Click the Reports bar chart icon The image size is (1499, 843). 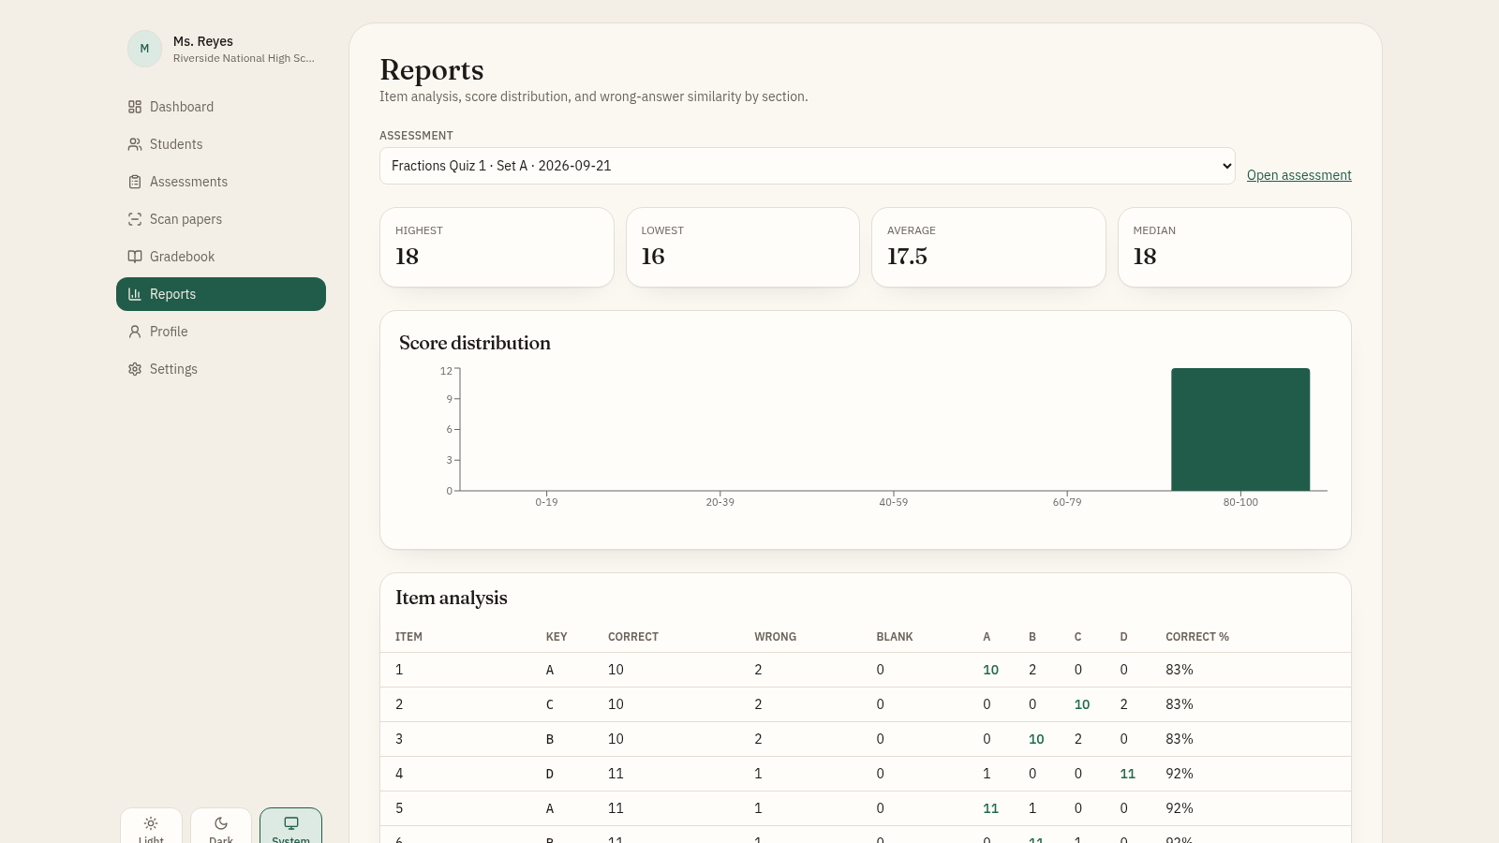click(135, 294)
